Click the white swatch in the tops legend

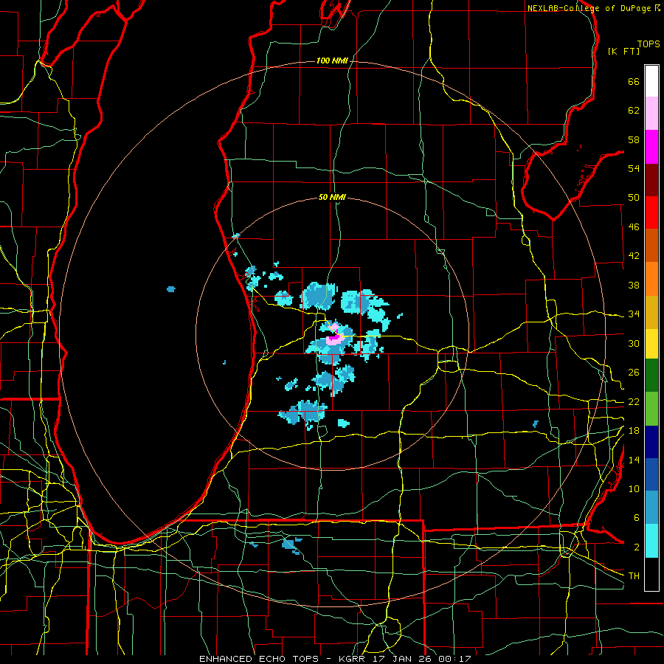click(651, 81)
